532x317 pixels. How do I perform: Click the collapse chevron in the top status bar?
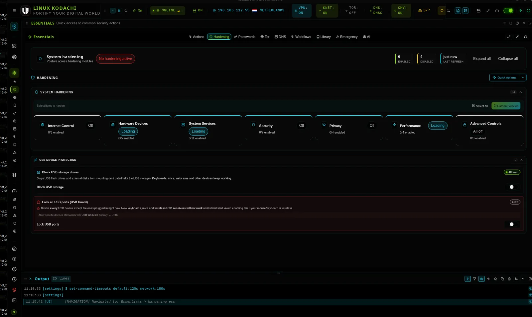click(113, 11)
